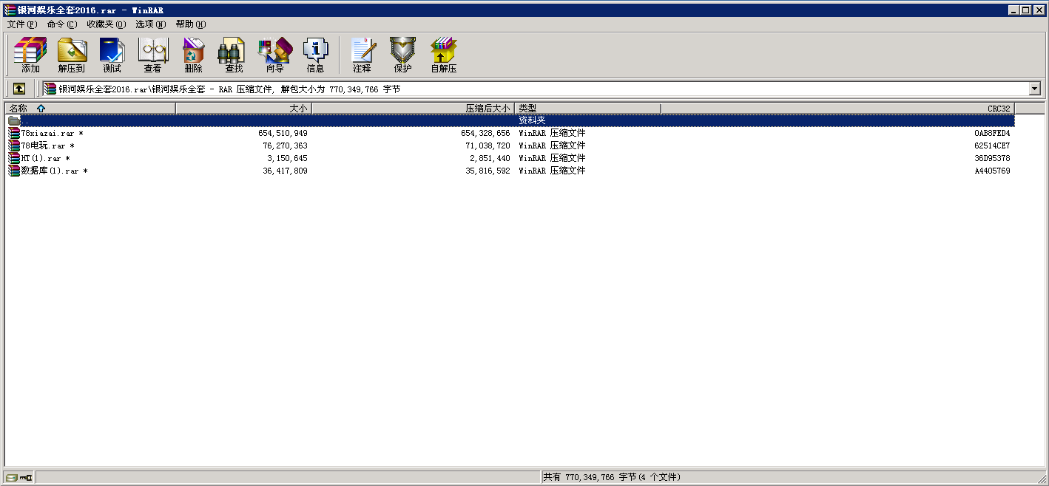This screenshot has width=1049, height=486.
Task: Click the 自解压 (SFX) toolbar icon
Action: [x=444, y=55]
